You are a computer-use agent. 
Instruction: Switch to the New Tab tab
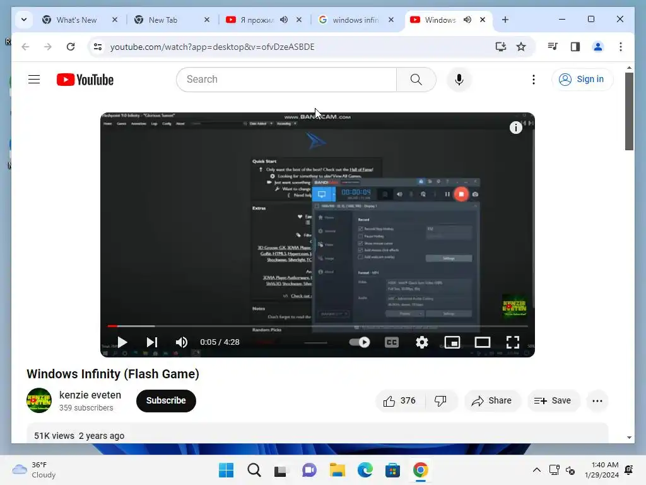(x=163, y=20)
